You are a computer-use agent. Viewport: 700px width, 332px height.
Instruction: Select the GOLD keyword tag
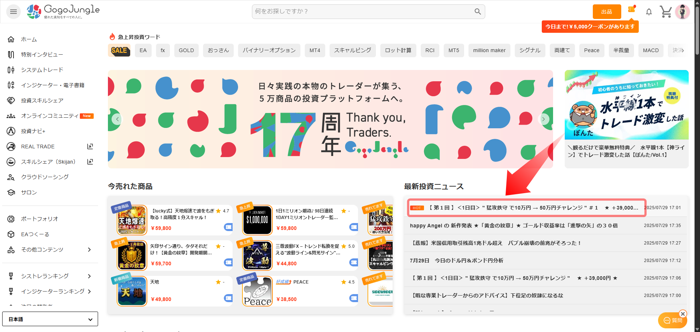coord(186,50)
